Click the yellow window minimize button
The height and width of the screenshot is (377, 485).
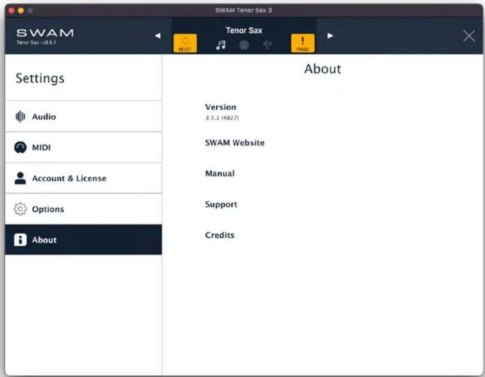pyautogui.click(x=21, y=10)
